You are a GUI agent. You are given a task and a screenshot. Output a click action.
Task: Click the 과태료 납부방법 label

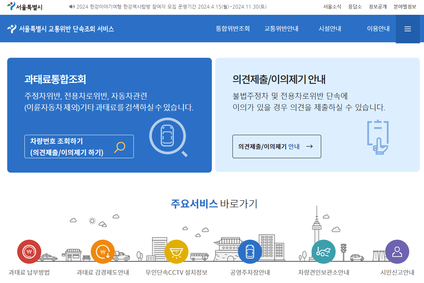click(29, 273)
